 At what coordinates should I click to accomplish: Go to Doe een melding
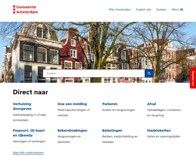[x=72, y=104]
